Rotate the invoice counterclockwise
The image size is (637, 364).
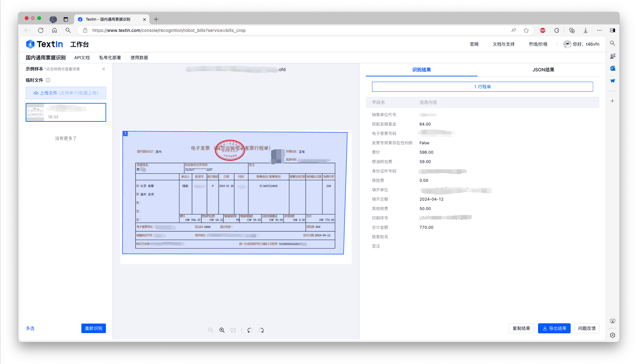point(249,330)
